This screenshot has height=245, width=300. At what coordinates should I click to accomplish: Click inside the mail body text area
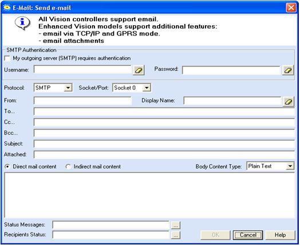(149, 195)
